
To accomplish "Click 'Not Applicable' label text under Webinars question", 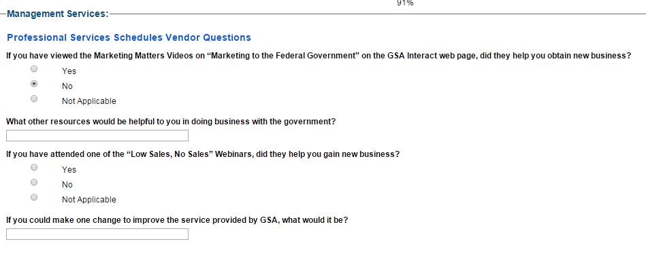I will click(89, 200).
